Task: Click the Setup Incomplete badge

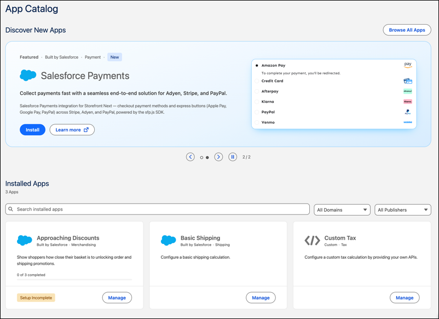Action: [36, 298]
